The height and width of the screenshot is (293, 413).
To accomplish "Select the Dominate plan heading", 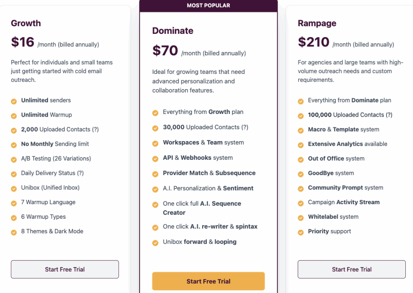I will (173, 31).
